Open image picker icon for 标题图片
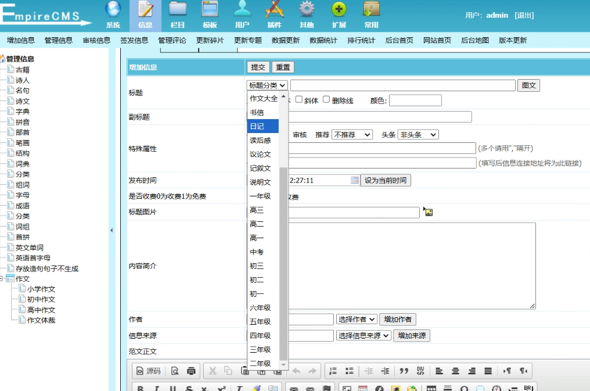The height and width of the screenshot is (391, 590). pos(428,212)
